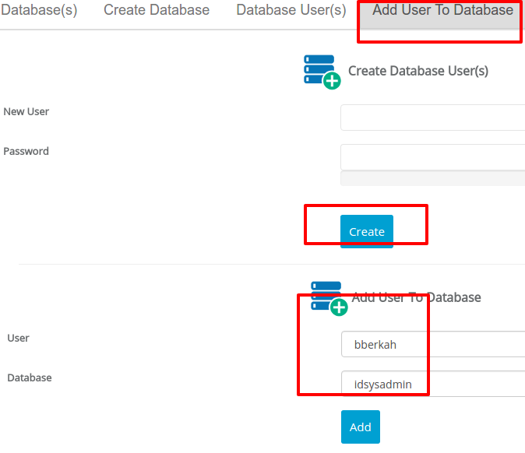The width and height of the screenshot is (525, 453).
Task: Click the New User label
Action: click(x=26, y=111)
